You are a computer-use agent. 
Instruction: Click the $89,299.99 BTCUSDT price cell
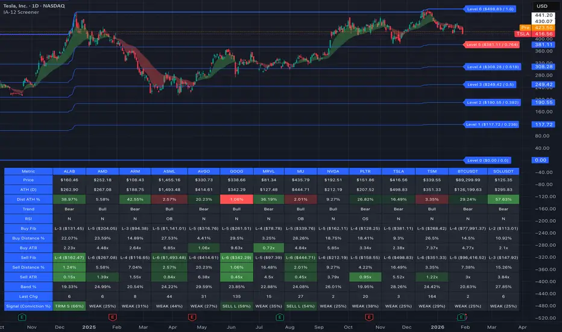tap(467, 180)
